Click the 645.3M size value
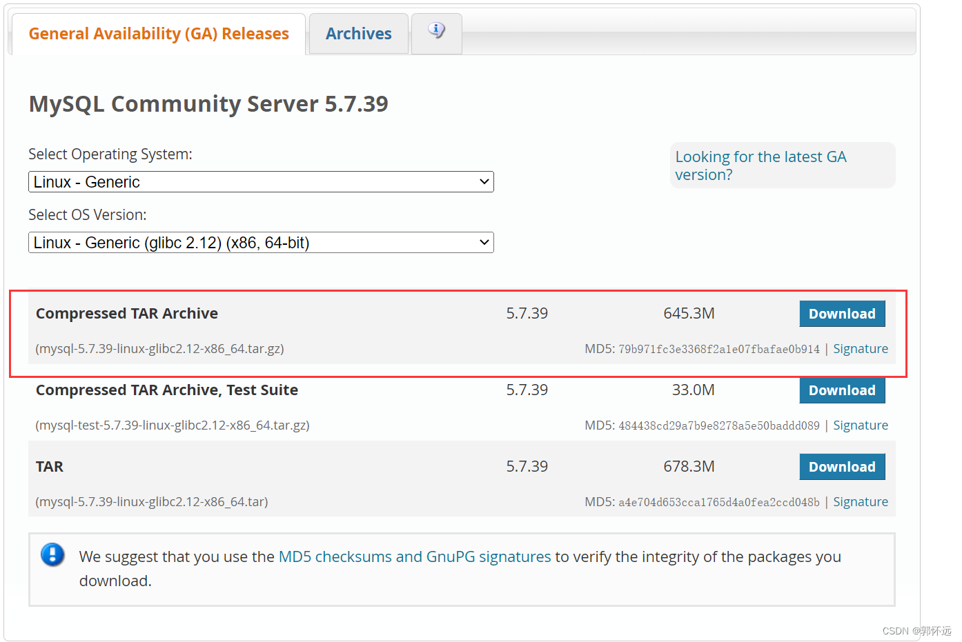This screenshot has height=642, width=962. [x=689, y=314]
